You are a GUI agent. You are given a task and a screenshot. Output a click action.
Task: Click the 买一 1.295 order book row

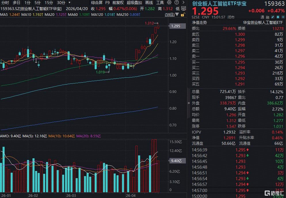(237, 62)
